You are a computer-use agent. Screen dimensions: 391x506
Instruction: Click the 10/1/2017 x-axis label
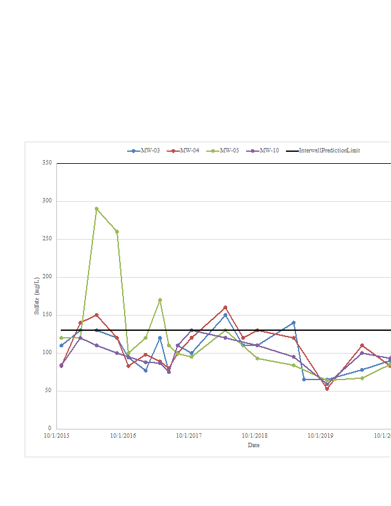(189, 436)
